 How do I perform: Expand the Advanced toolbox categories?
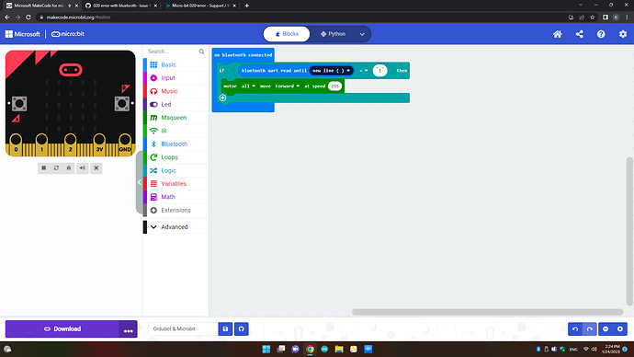[x=175, y=227]
